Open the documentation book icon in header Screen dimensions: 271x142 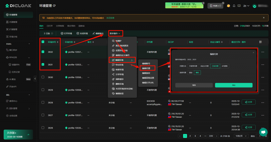(239, 6)
